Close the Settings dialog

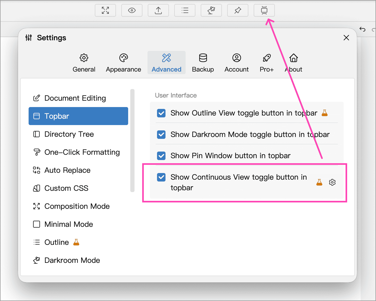346,38
